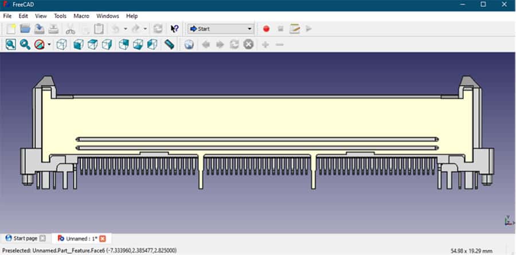
Task: Select the cream connector body face
Action: coord(257,119)
